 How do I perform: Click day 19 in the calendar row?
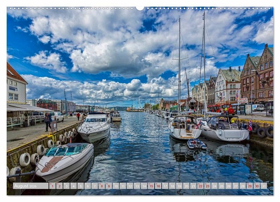(179, 186)
